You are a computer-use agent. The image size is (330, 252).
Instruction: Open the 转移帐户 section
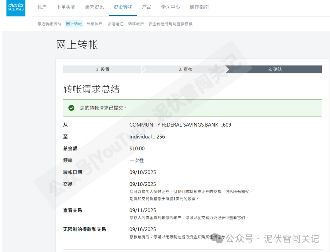tap(136, 23)
